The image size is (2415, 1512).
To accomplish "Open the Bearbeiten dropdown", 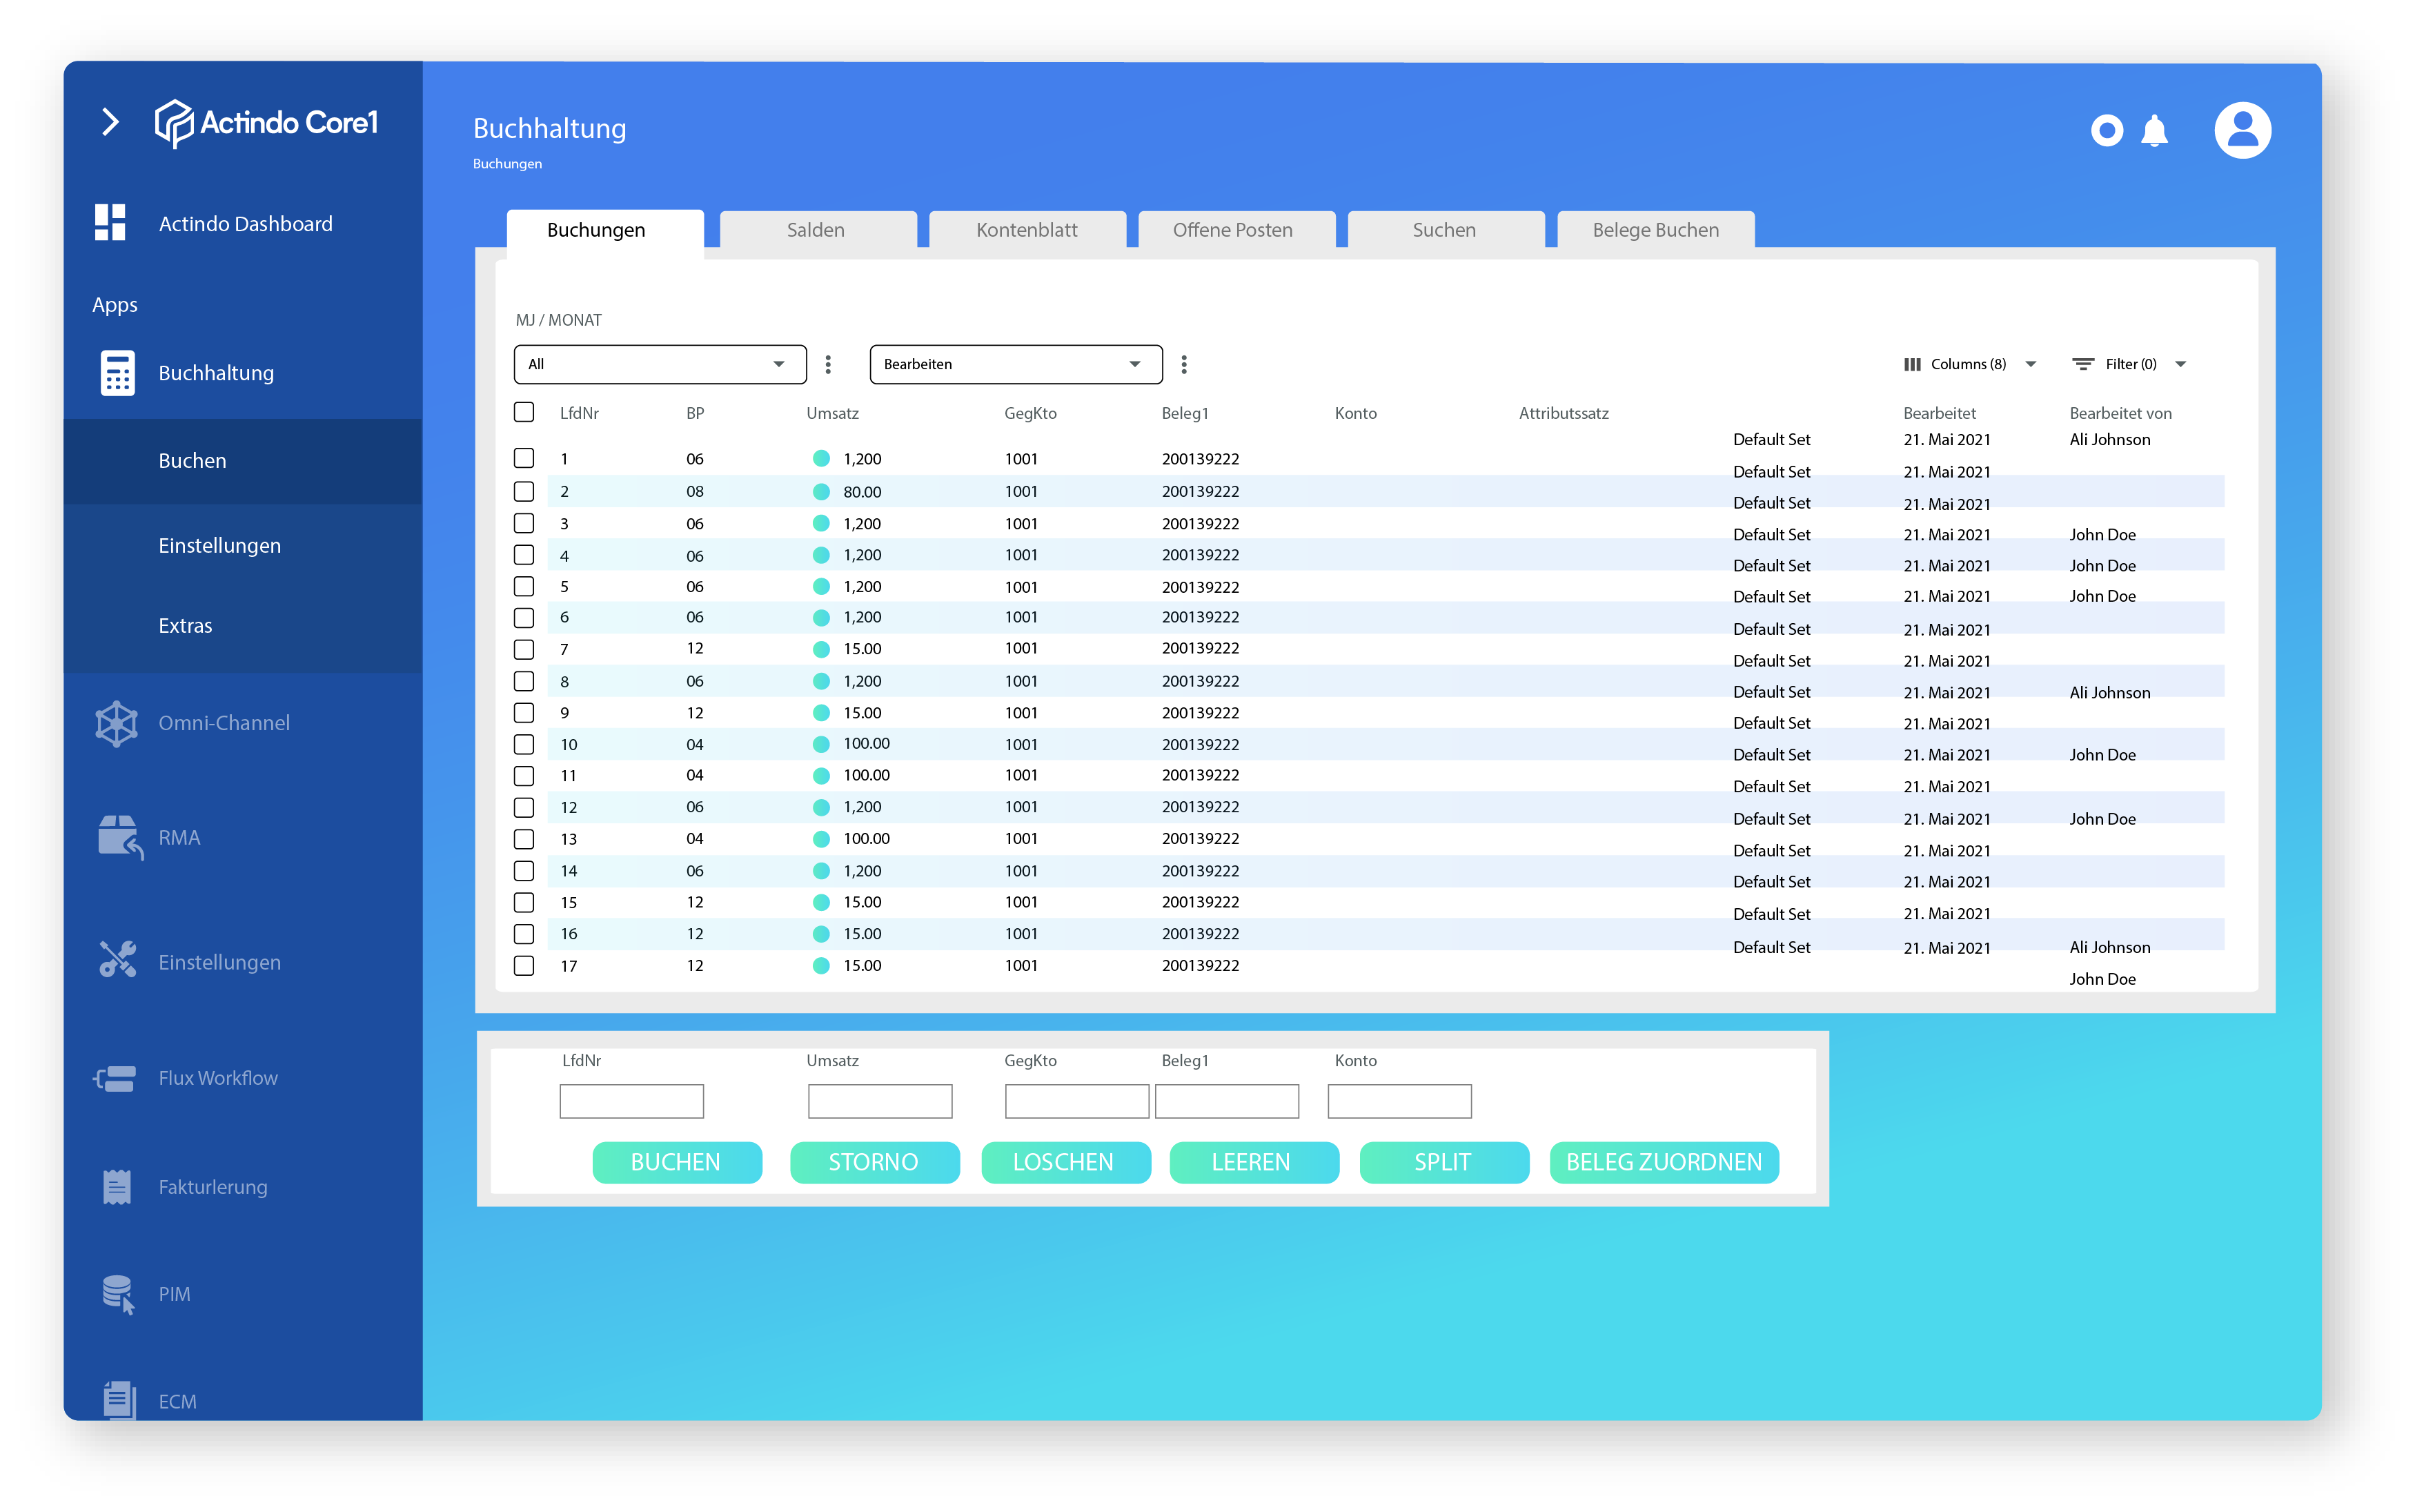I will [1016, 364].
